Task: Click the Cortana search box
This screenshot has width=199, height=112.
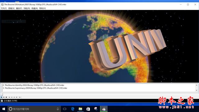Action: pyautogui.click(x=34, y=109)
